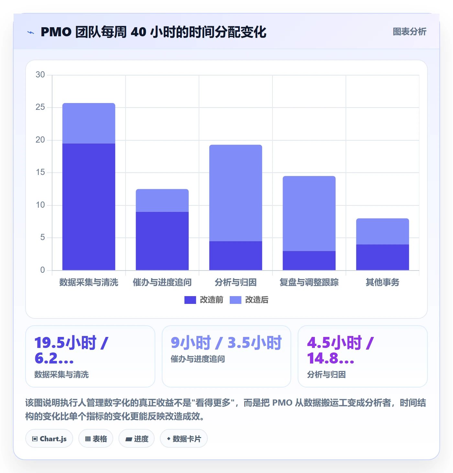453x473 pixels.
Task: Toggle the 改造后 legend color box
Action: (x=236, y=300)
